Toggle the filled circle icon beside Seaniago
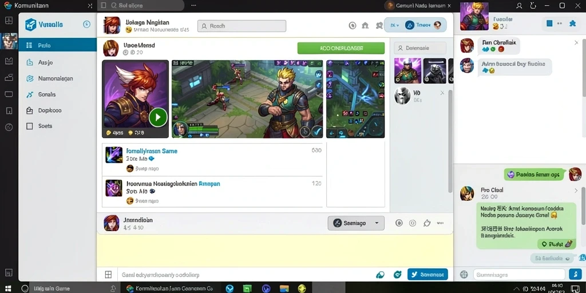The height and width of the screenshot is (293, 586). 399,223
